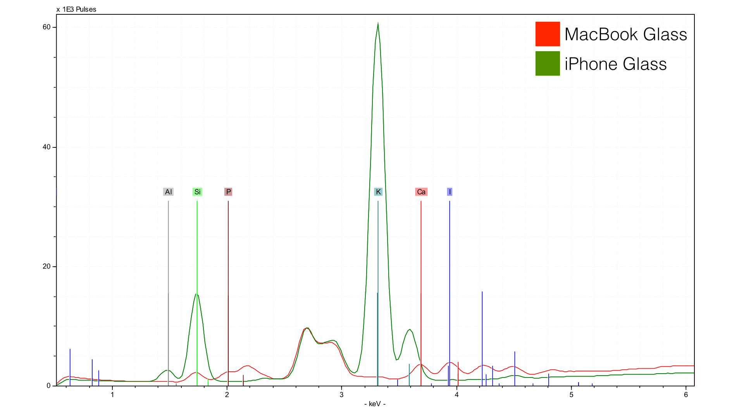Image resolution: width=744 pixels, height=419 pixels.
Task: Click the x-axis value 6
Action: coord(686,395)
